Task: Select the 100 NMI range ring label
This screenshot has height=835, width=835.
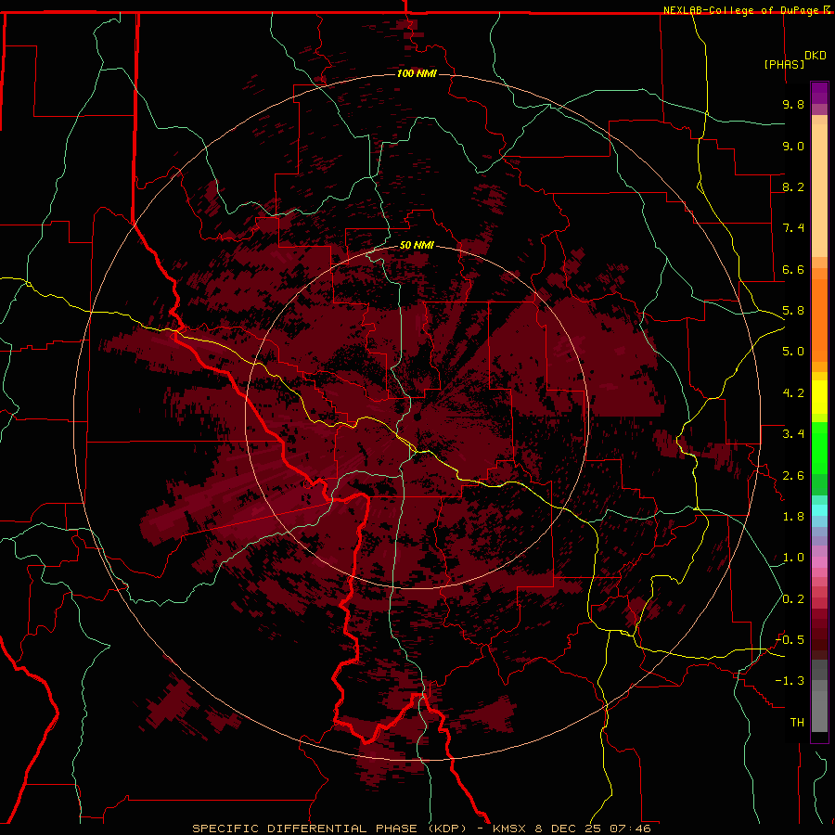Action: tap(417, 73)
